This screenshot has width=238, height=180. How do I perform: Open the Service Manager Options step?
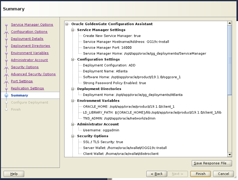click(x=32, y=25)
